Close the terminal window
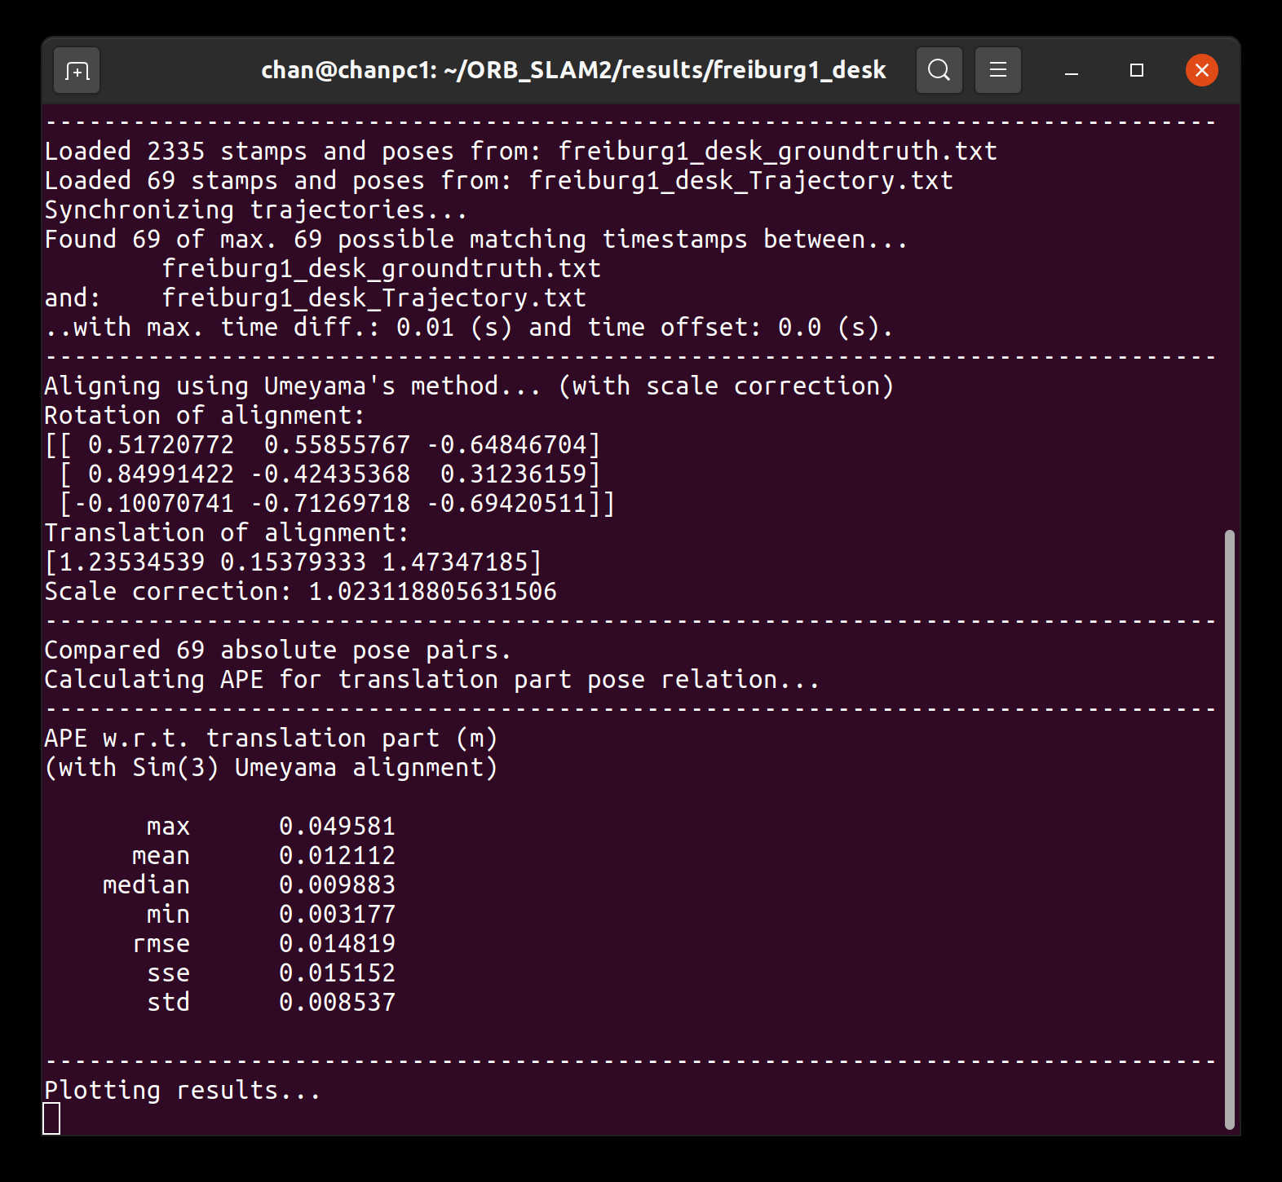This screenshot has width=1282, height=1182. 1201,71
